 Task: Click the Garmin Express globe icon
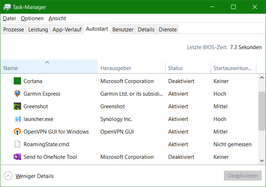tap(17, 93)
